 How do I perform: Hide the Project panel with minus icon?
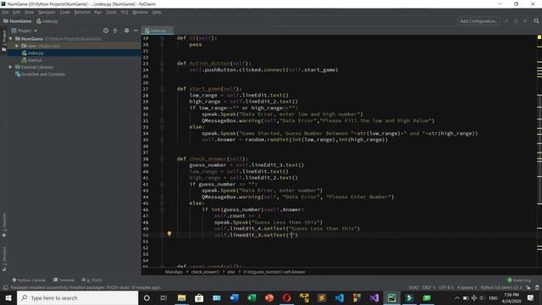coord(135,30)
